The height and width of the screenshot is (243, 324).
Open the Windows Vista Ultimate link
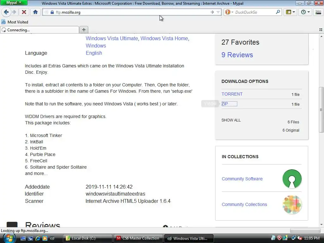click(x=112, y=38)
